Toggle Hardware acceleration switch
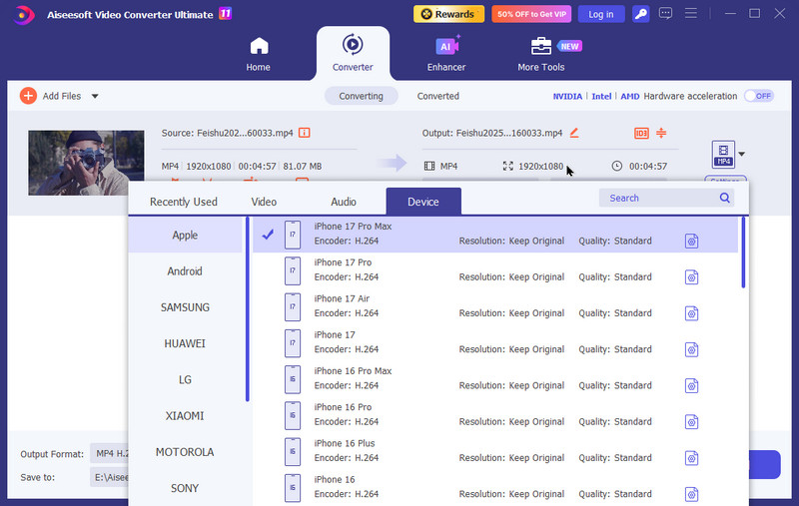 (x=759, y=96)
